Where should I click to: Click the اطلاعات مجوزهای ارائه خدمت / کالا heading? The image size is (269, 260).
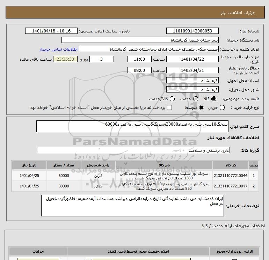click(x=233, y=226)
